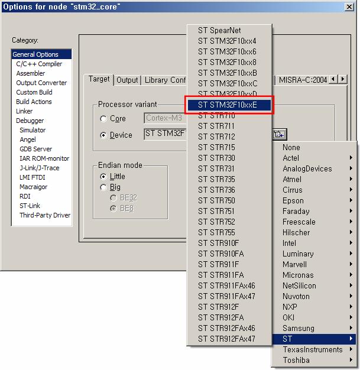Choose ST STR750 device
This screenshot has height=370, width=360.
229,200
